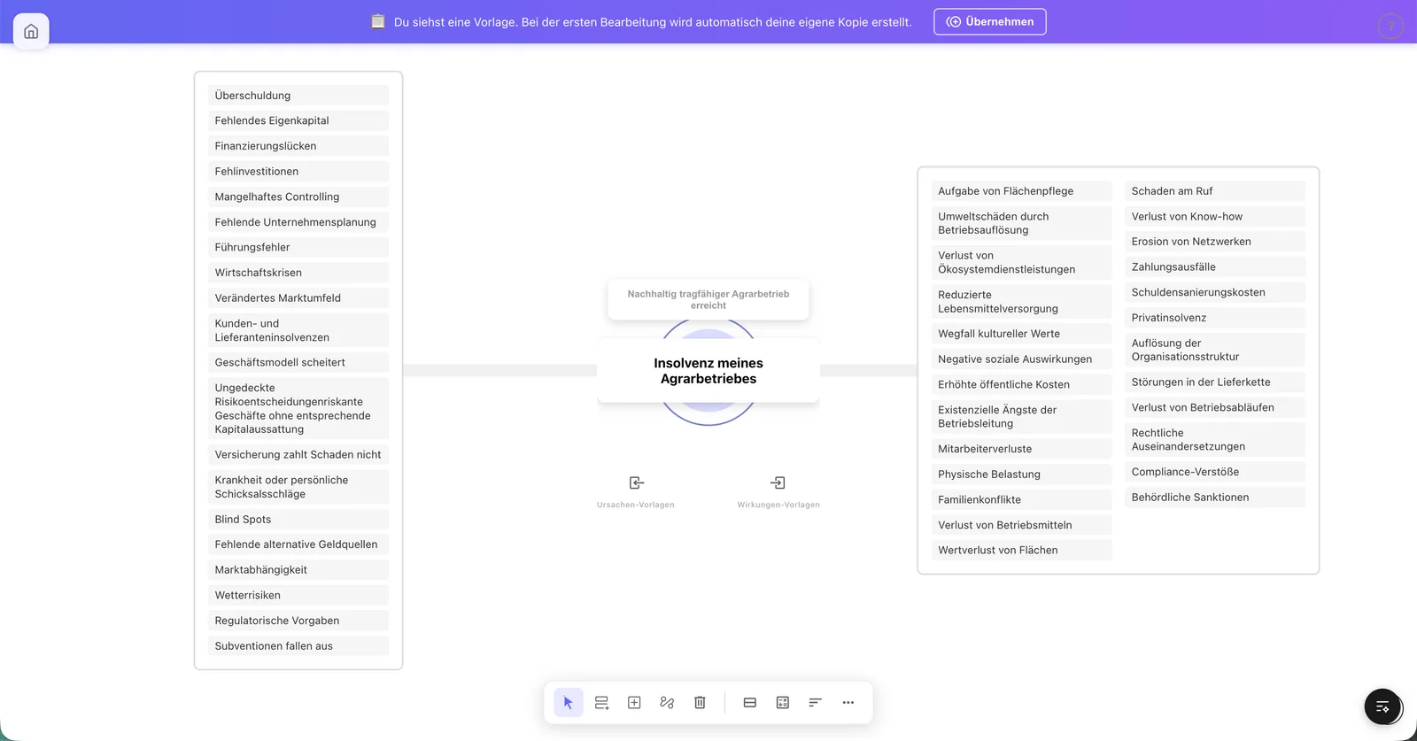
Task: Select Nachhaltig tragfähiger Agrarbetrieb erreicht card
Action: pyautogui.click(x=708, y=299)
